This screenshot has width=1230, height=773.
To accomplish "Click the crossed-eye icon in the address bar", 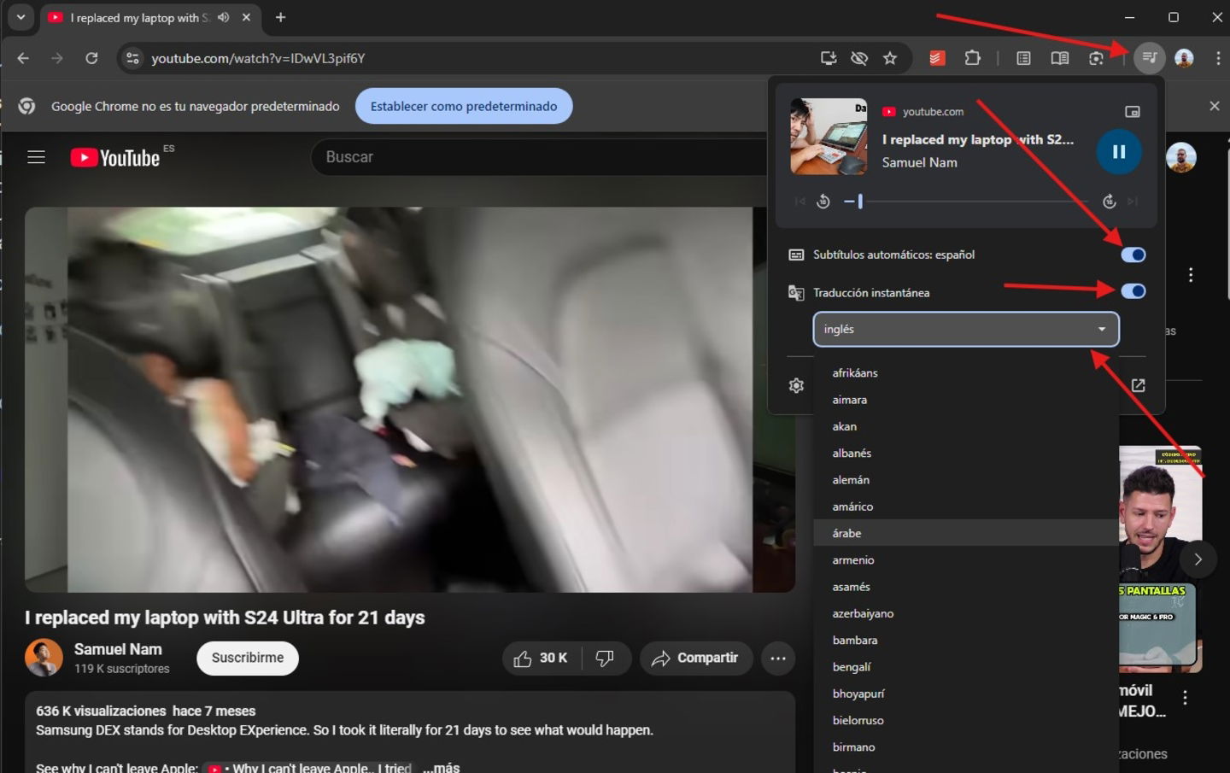I will click(859, 58).
